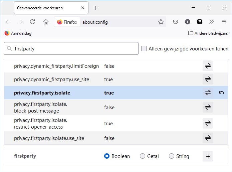The image size is (232, 172).
Task: Select the Boolean radio option
Action: pyautogui.click(x=107, y=156)
